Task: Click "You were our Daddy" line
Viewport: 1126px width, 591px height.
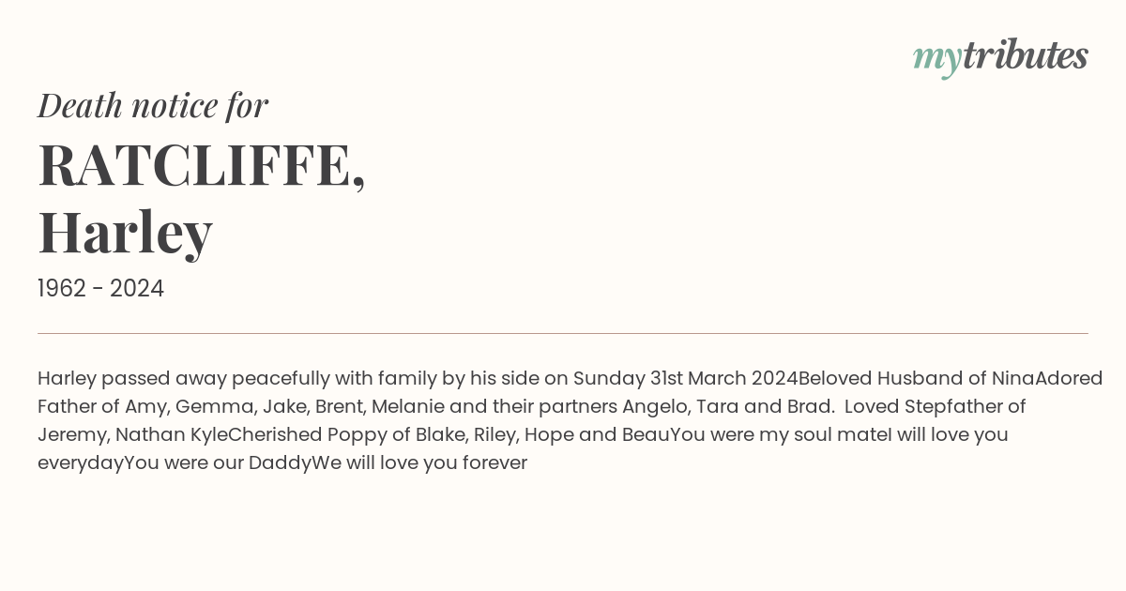Action: (x=218, y=463)
